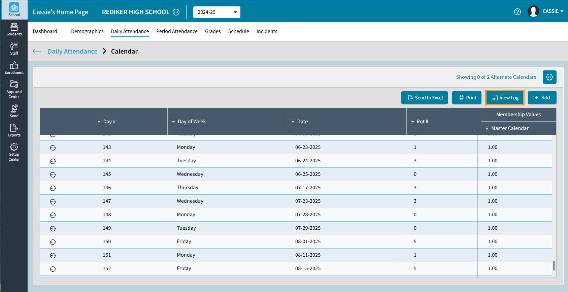Switch to the Demographics tab
This screenshot has height=292, width=568.
coord(87,31)
